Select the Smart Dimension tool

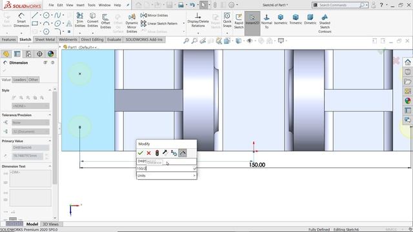pos(21,20)
